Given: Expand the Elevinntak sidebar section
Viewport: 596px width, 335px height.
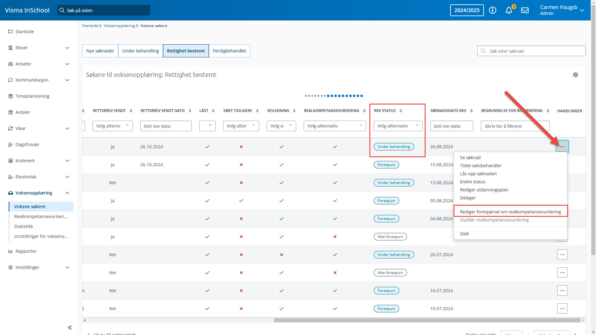Looking at the screenshot, I should coord(67,177).
